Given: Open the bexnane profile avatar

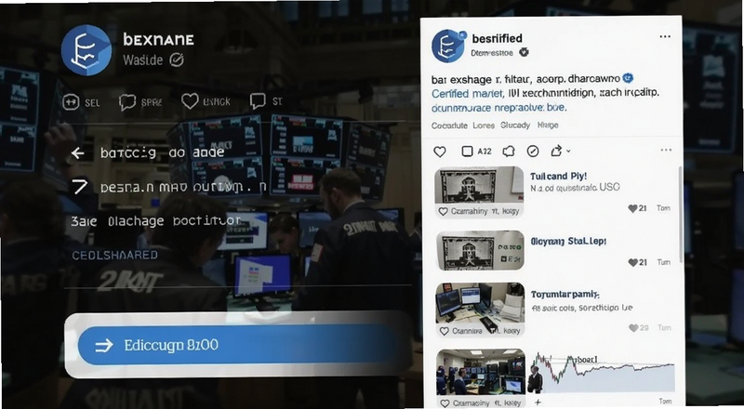Looking at the screenshot, I should point(86,50).
